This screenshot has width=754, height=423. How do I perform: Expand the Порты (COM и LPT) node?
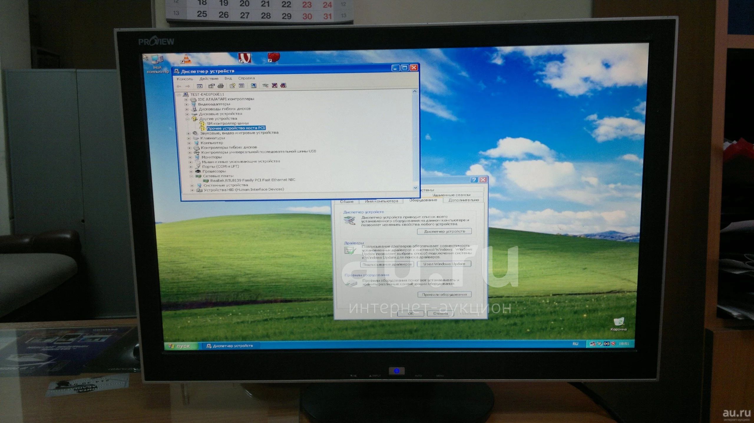191,167
